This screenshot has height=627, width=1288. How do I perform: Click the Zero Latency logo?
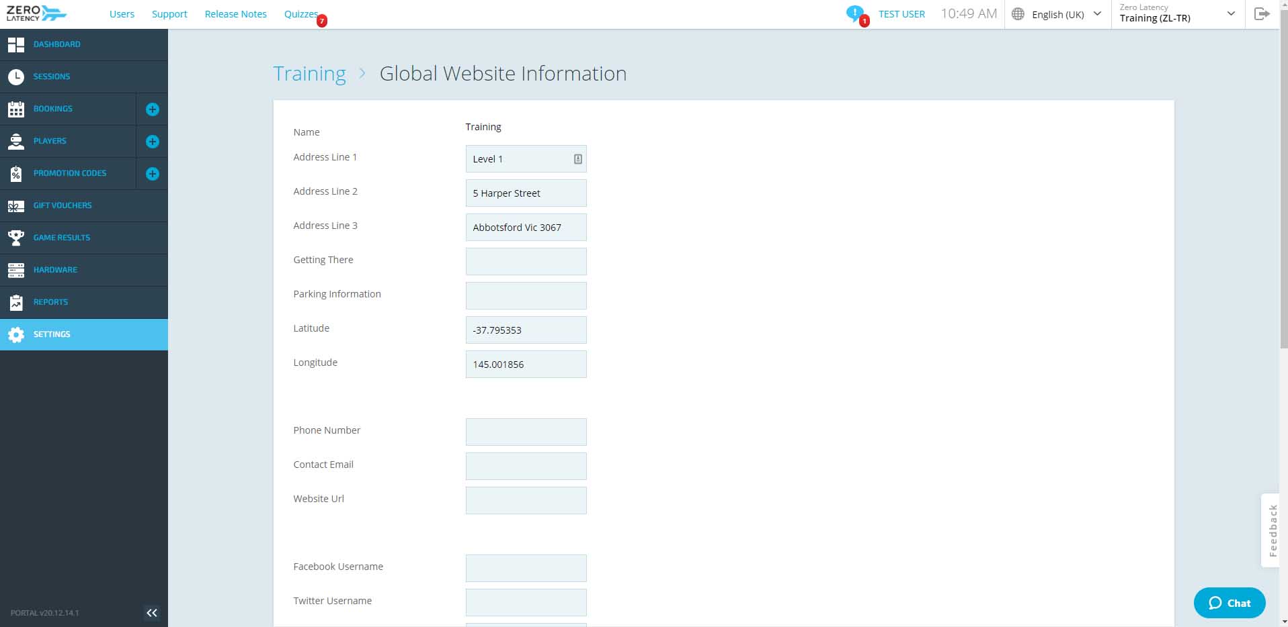pyautogui.click(x=36, y=13)
